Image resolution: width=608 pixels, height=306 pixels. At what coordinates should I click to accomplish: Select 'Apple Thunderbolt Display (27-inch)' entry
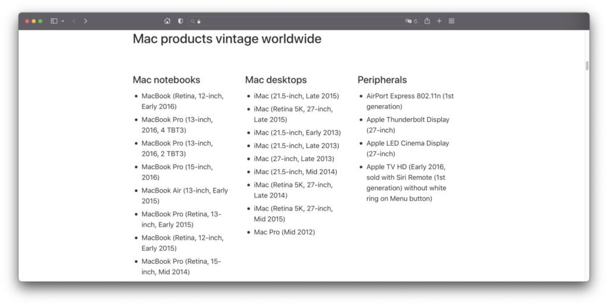click(x=408, y=125)
